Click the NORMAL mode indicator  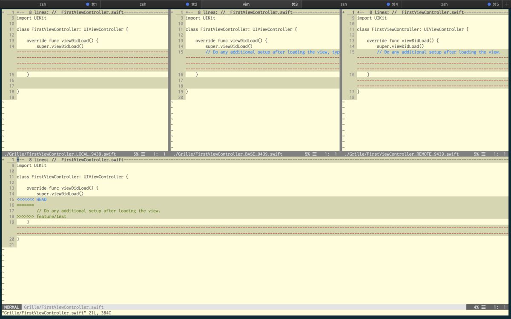click(x=11, y=307)
